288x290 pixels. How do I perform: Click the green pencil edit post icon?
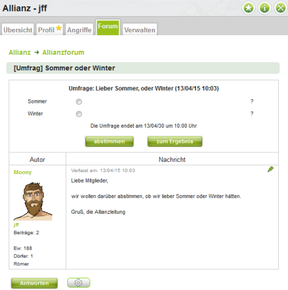(271, 169)
